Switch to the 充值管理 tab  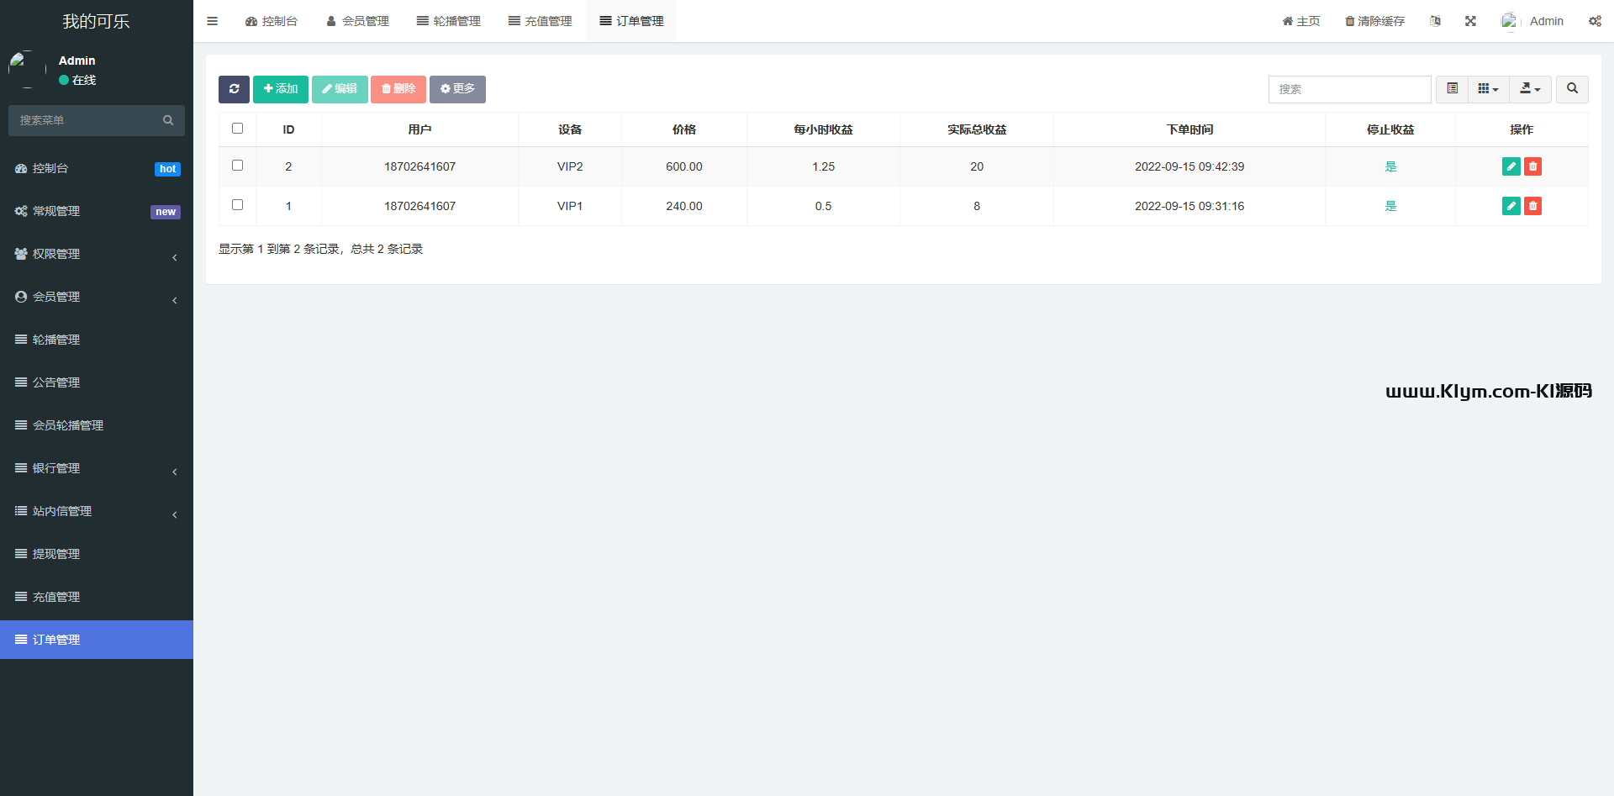point(541,21)
